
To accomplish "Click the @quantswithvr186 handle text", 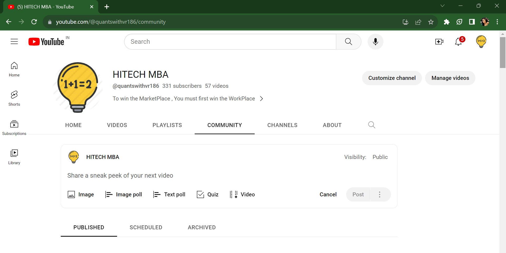I will click(136, 86).
